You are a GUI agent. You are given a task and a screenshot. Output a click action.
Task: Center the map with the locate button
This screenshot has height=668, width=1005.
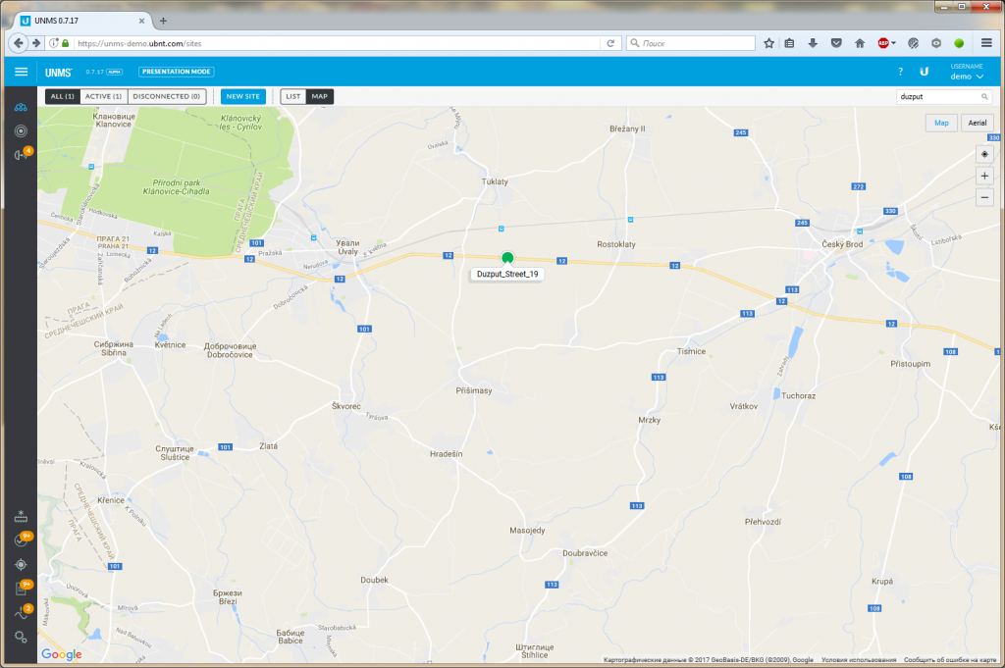point(984,154)
